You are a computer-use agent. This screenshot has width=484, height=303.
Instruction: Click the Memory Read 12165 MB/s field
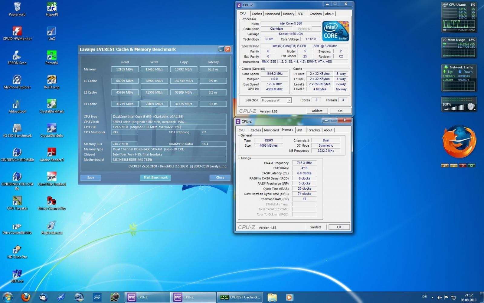[x=125, y=69]
